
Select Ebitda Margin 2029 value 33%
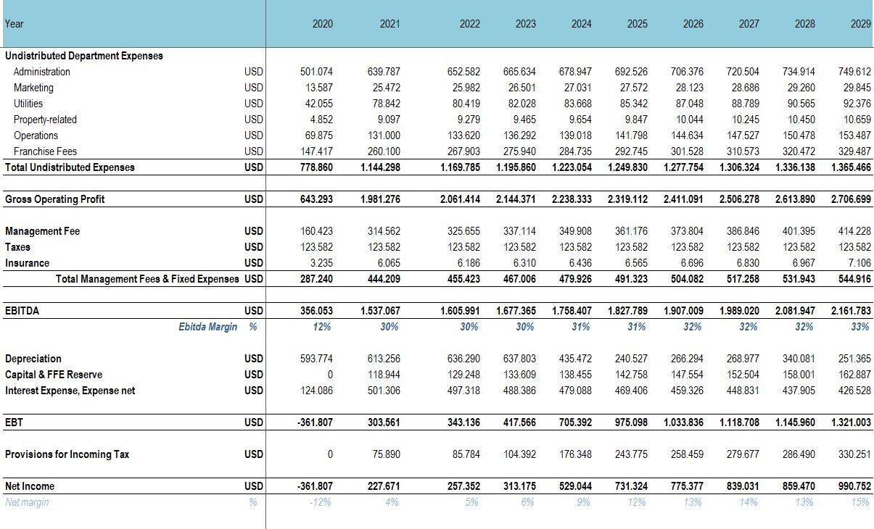860,327
